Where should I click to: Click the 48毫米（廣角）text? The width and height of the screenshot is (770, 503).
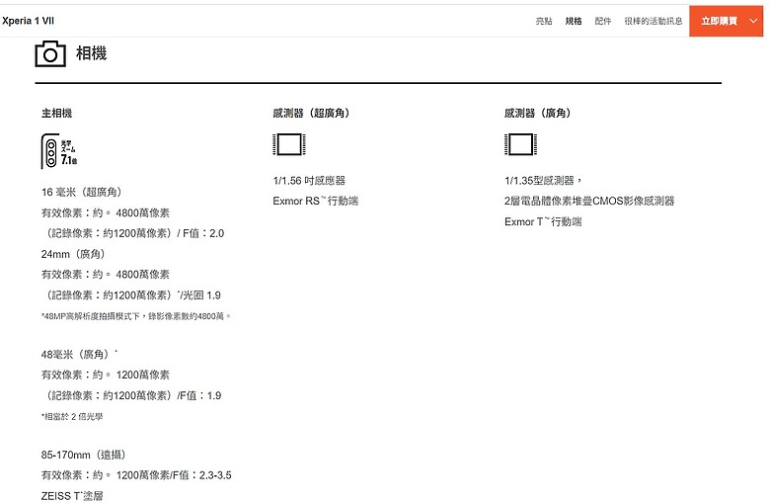pos(79,355)
